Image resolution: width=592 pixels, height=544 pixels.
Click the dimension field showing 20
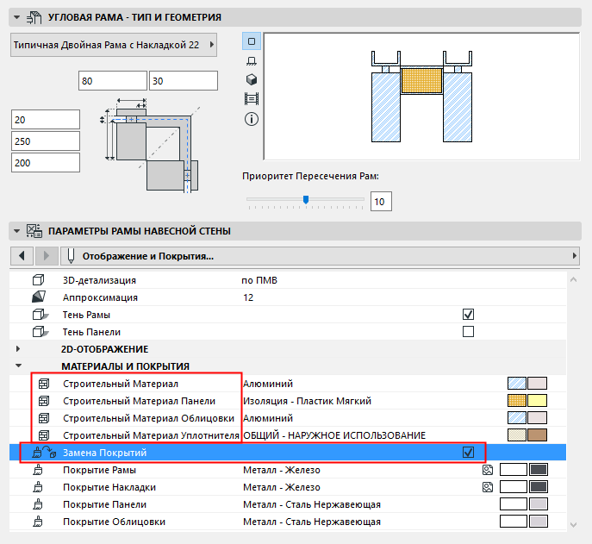pyautogui.click(x=46, y=120)
